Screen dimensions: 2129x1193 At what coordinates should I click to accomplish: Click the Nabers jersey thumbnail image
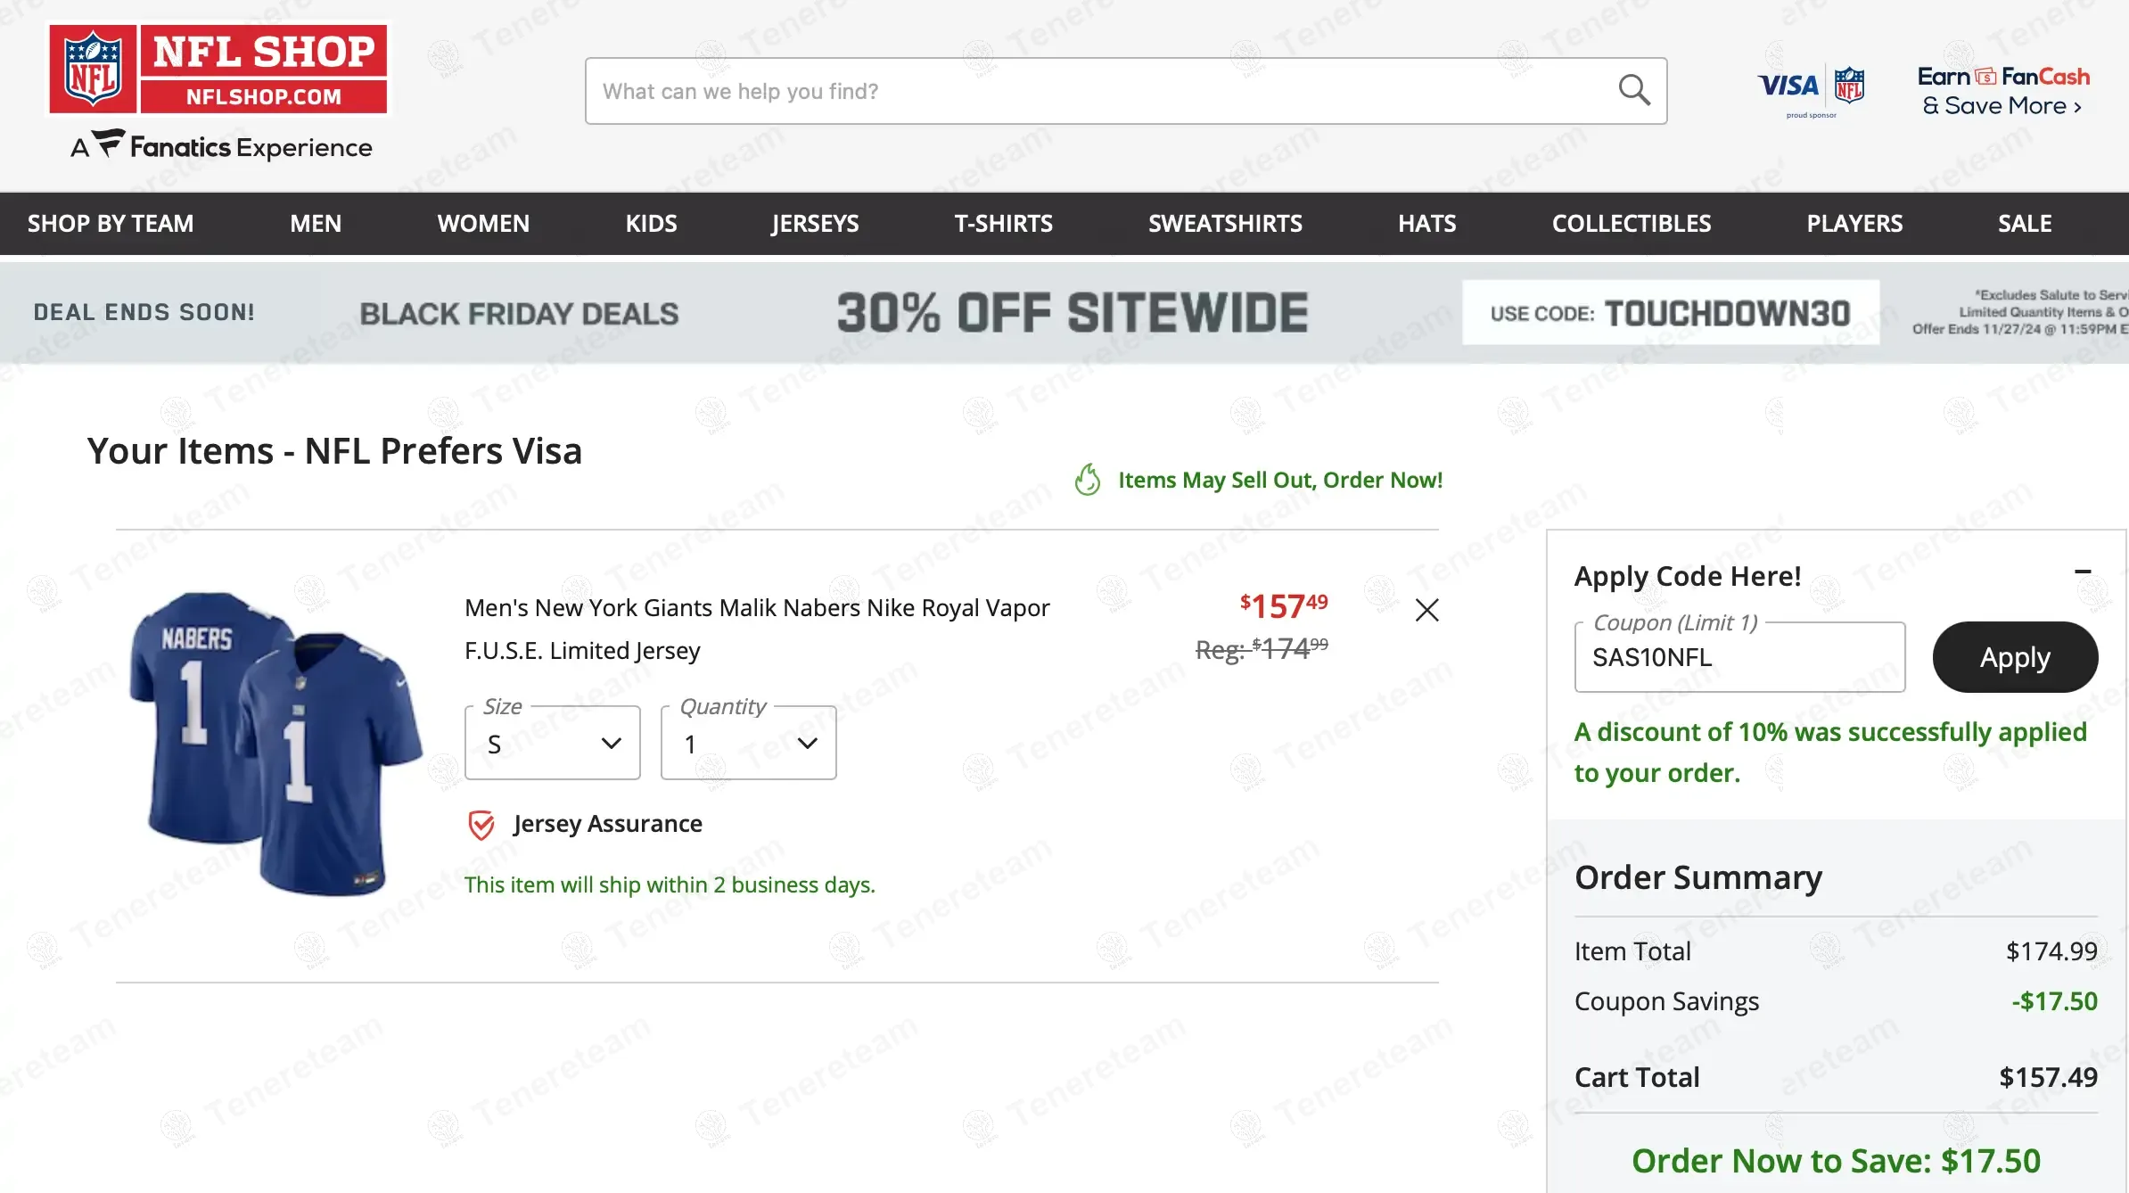[275, 742]
